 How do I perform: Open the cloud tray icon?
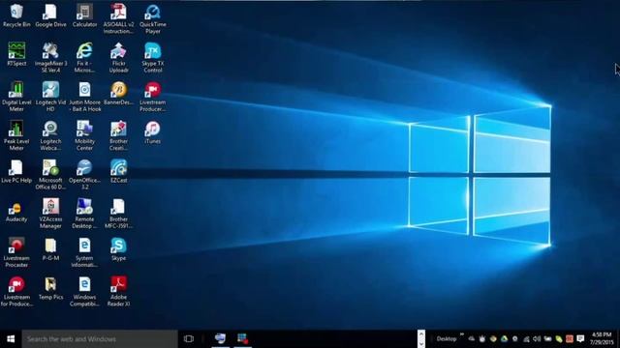472,339
